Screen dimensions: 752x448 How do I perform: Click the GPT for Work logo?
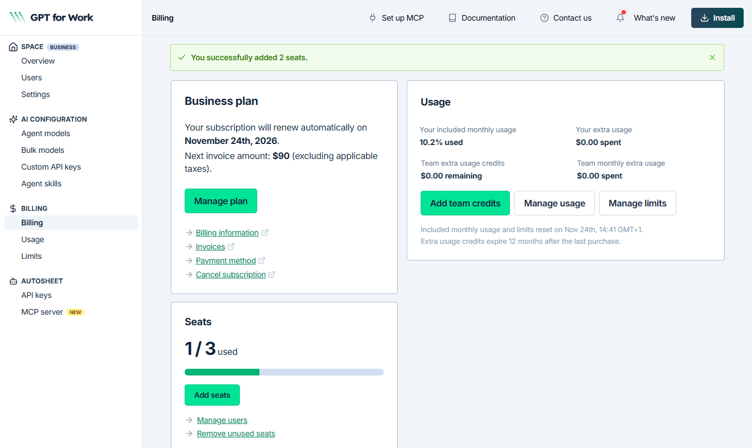coord(51,17)
